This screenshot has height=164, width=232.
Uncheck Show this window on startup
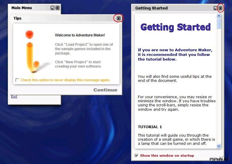tap(136, 156)
